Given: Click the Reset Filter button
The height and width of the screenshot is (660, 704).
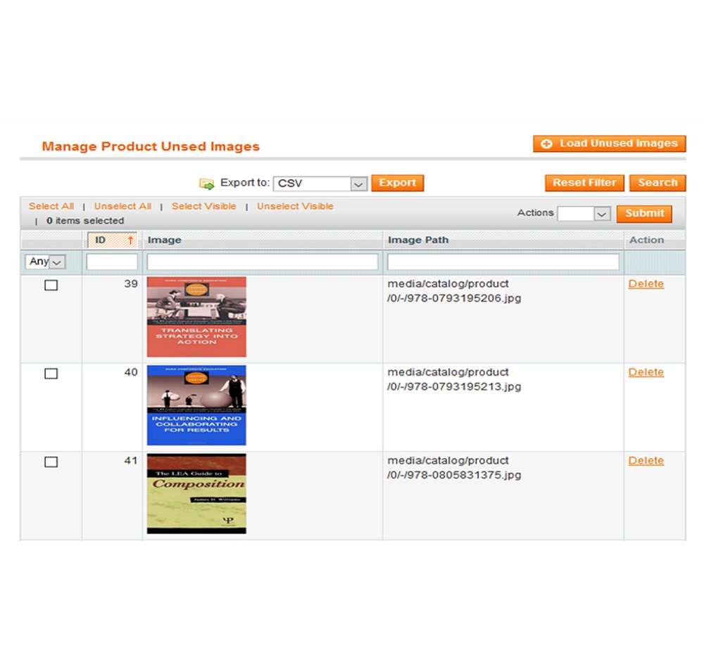Looking at the screenshot, I should 584,183.
